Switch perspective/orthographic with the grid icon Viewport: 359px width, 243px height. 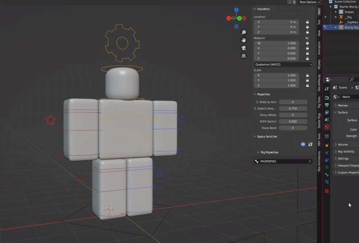click(x=244, y=56)
